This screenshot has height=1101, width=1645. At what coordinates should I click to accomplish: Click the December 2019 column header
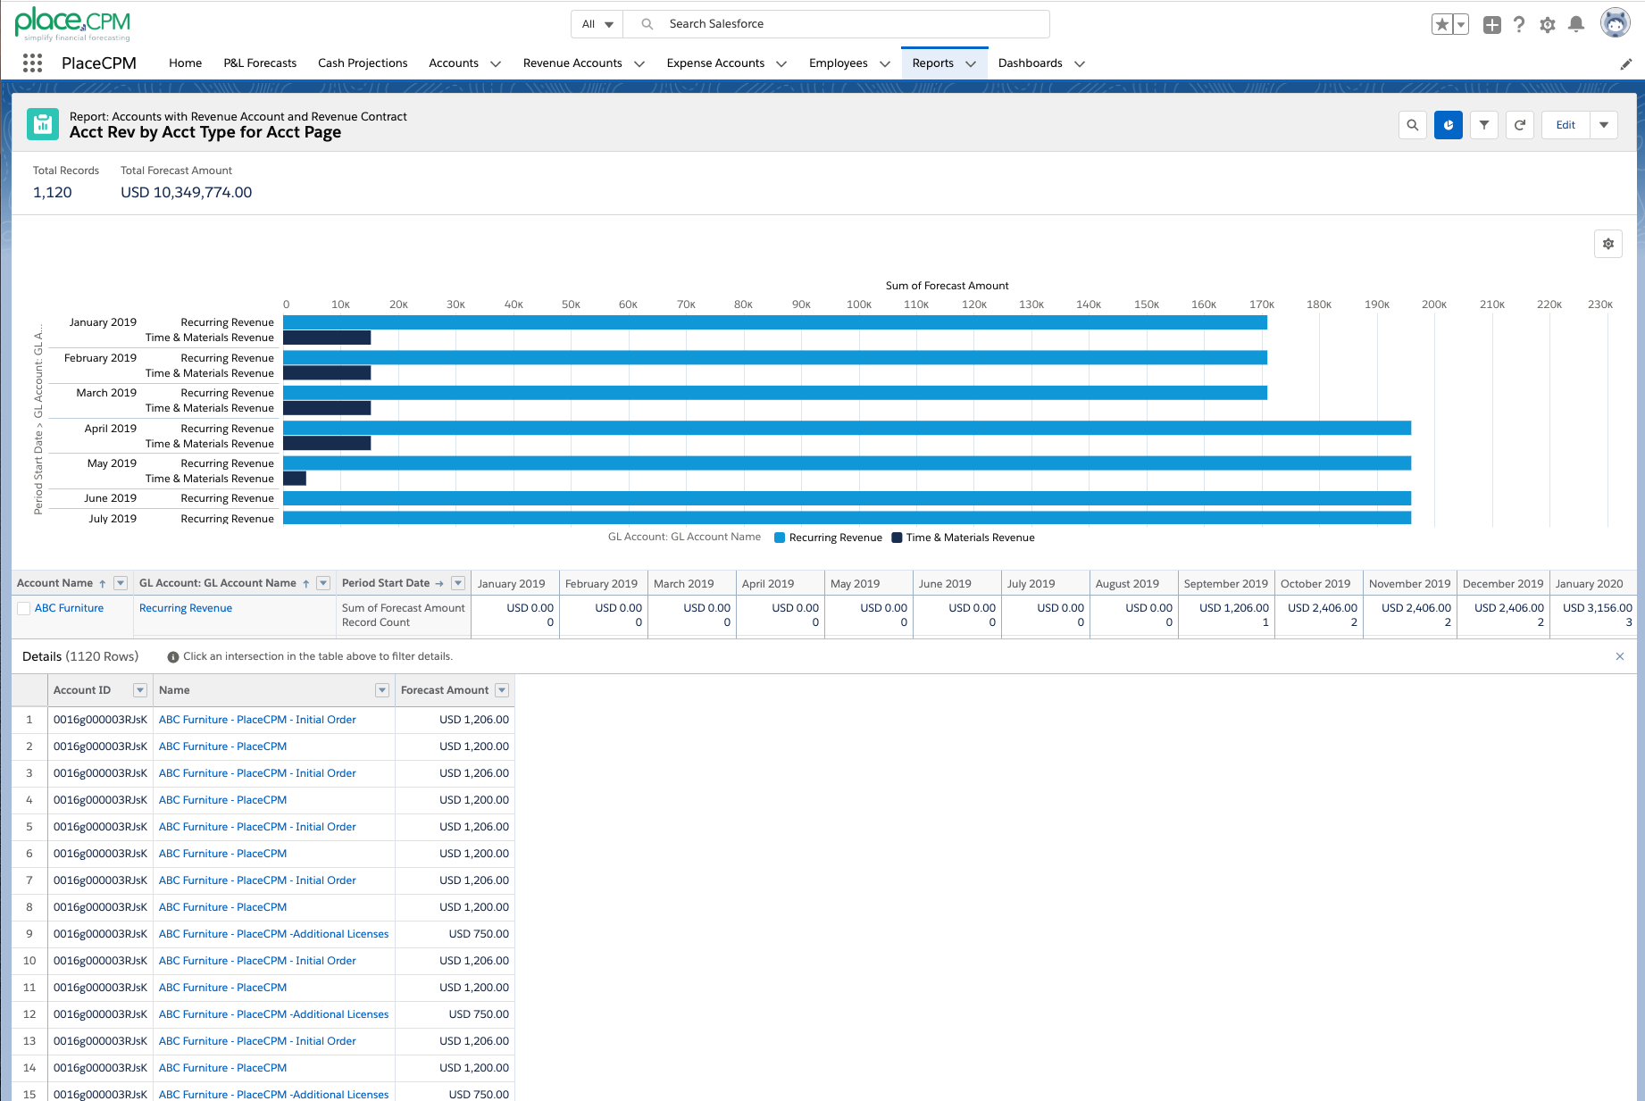[1503, 584]
